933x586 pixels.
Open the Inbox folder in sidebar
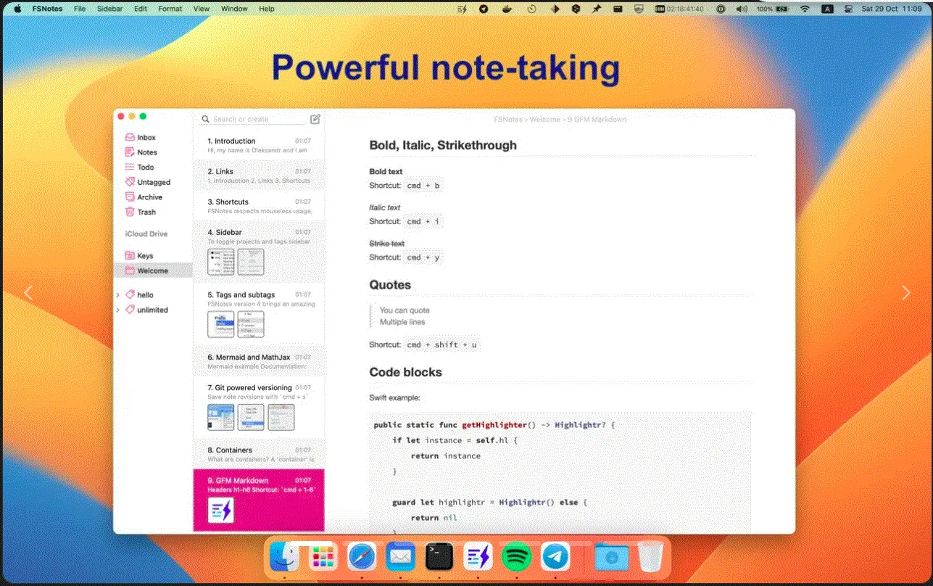pyautogui.click(x=146, y=137)
